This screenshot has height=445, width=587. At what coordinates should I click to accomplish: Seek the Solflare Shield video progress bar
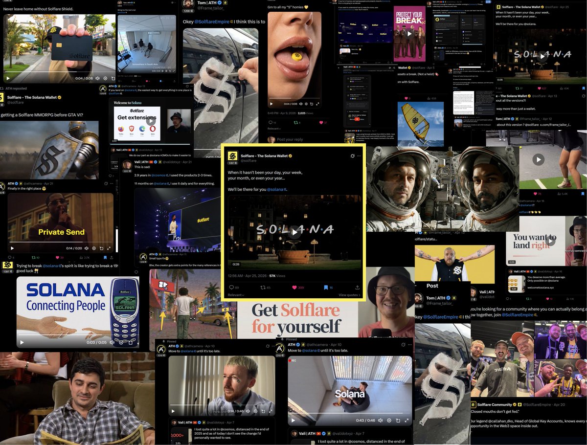[x=61, y=72]
